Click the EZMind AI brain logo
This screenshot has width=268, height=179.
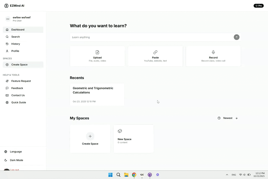(x=6, y=6)
